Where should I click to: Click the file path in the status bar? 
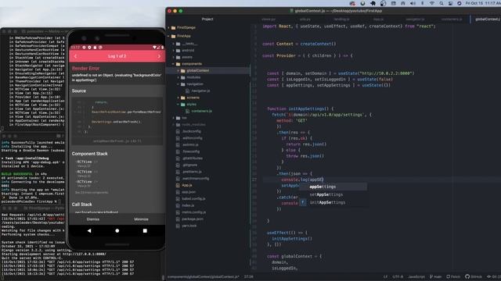coord(204,277)
